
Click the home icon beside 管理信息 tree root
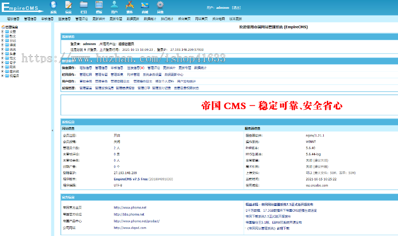(x=3, y=27)
